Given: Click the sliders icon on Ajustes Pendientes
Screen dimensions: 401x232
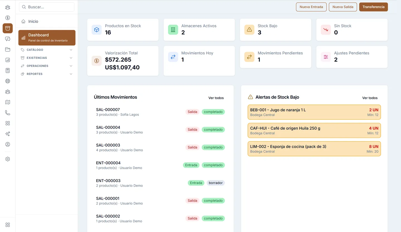Looking at the screenshot, I should point(326,57).
